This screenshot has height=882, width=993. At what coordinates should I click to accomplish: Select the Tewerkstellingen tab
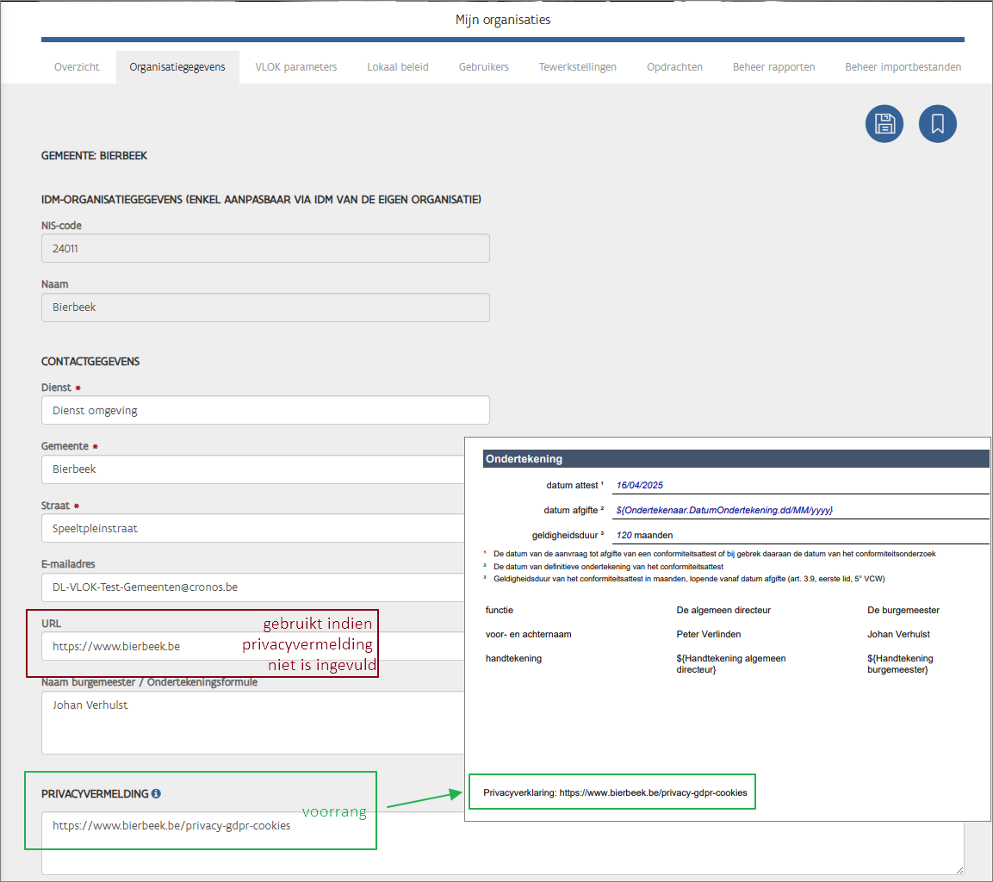click(x=577, y=67)
